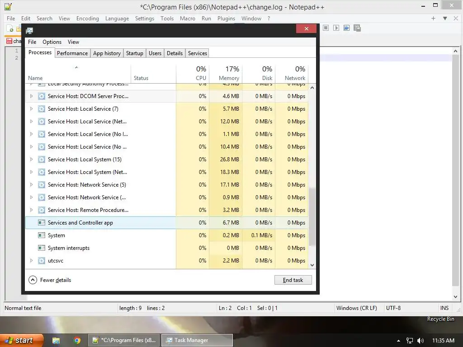Switch to Notepad++ taskbar button

(124, 340)
